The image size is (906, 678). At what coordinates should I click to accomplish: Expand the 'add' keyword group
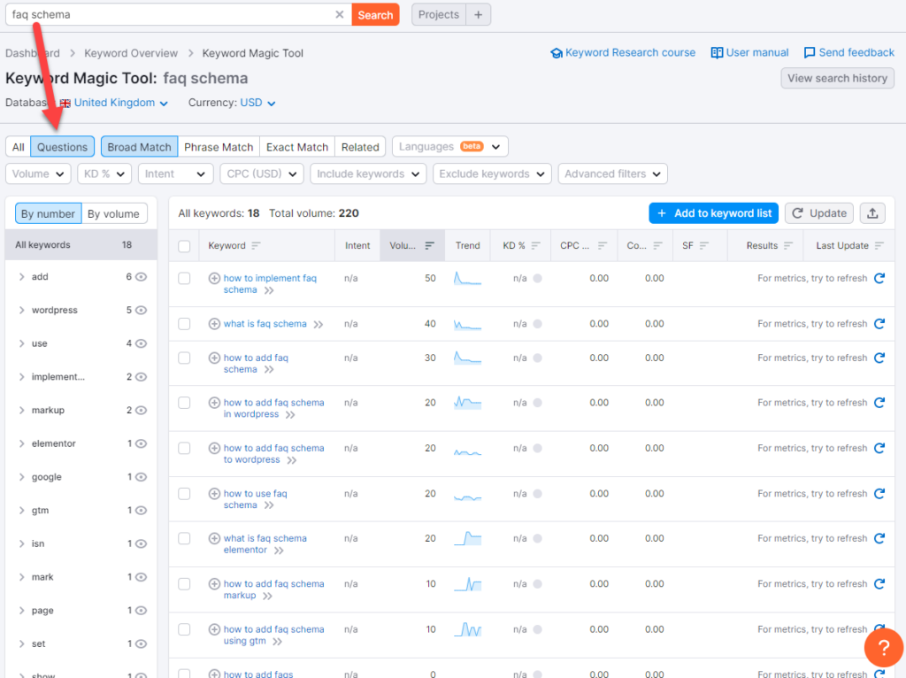pos(21,277)
